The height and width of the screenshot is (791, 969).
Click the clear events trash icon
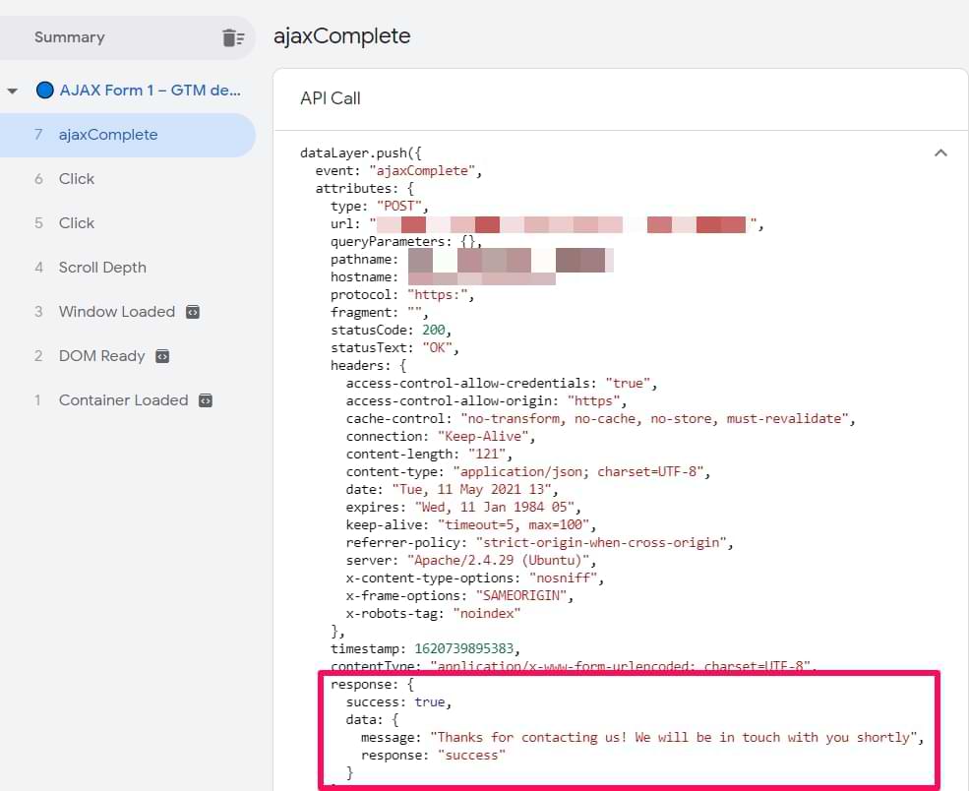[x=232, y=37]
